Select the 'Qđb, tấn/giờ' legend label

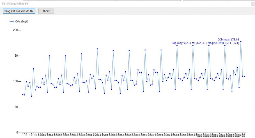(22, 21)
